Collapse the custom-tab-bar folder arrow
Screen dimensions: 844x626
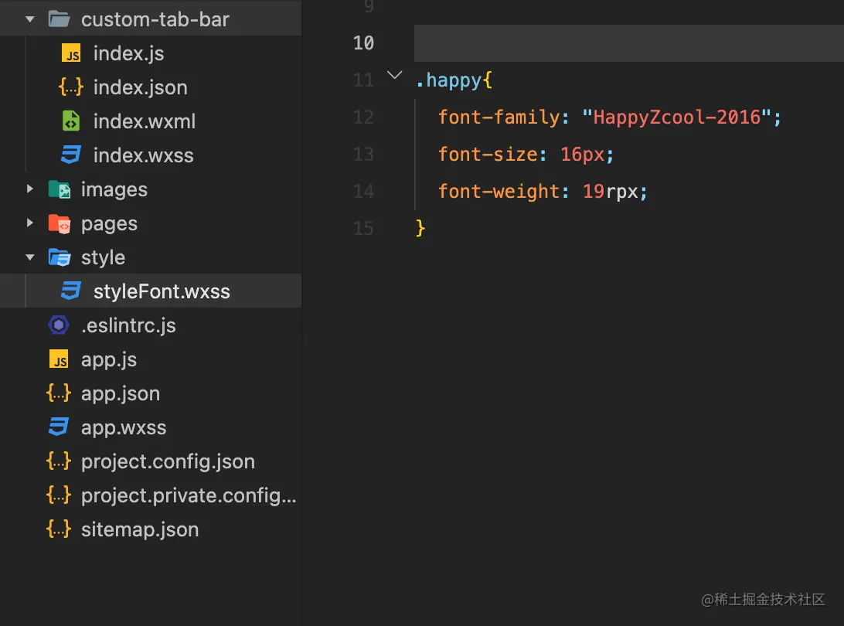coord(30,19)
